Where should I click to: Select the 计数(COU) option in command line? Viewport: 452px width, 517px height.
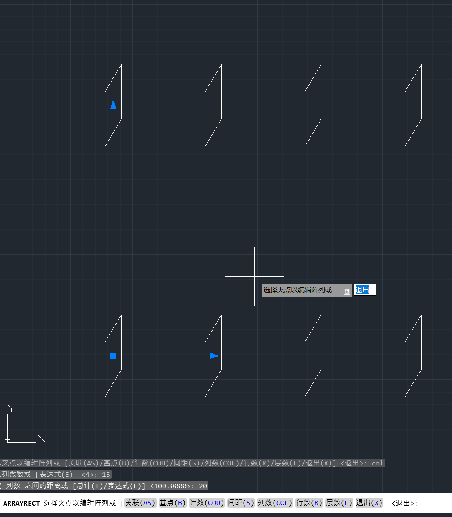tap(207, 503)
